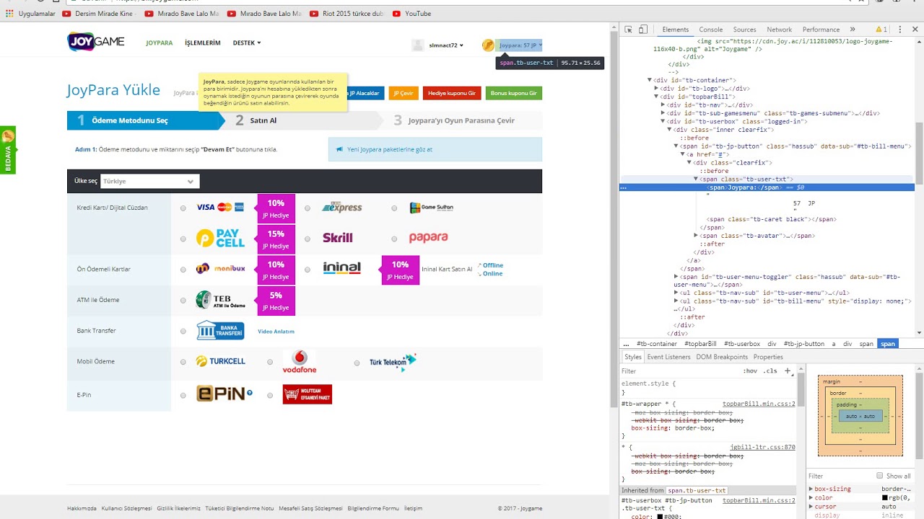
Task: Open the Performance tab in DevTools
Action: [821, 30]
